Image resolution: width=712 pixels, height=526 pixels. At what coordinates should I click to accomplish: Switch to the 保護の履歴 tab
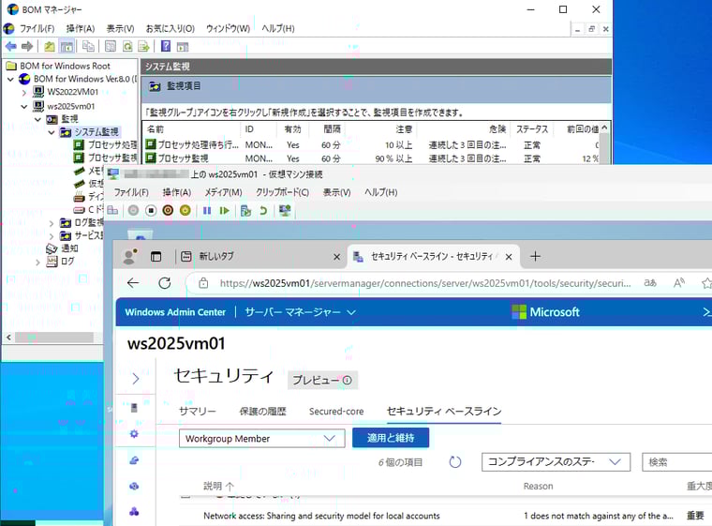coord(263,412)
